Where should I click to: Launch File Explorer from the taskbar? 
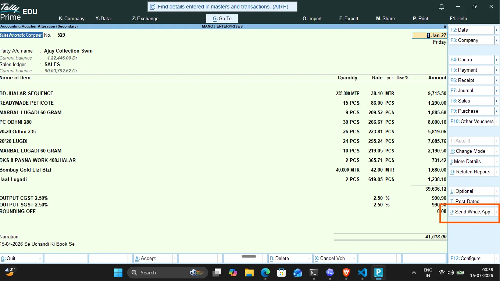(x=249, y=273)
